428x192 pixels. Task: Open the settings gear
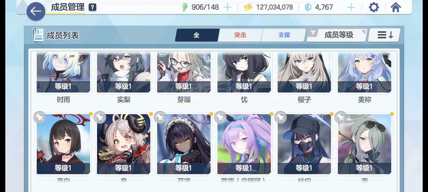point(374,7)
